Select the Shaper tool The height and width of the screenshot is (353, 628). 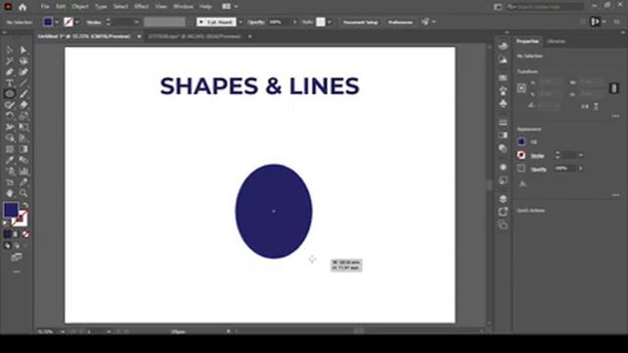click(x=10, y=105)
